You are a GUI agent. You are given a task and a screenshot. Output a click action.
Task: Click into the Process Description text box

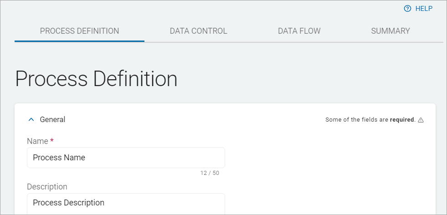[126, 203]
